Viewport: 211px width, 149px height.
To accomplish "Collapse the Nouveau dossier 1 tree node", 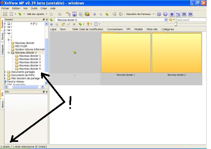I will pos(8,53).
